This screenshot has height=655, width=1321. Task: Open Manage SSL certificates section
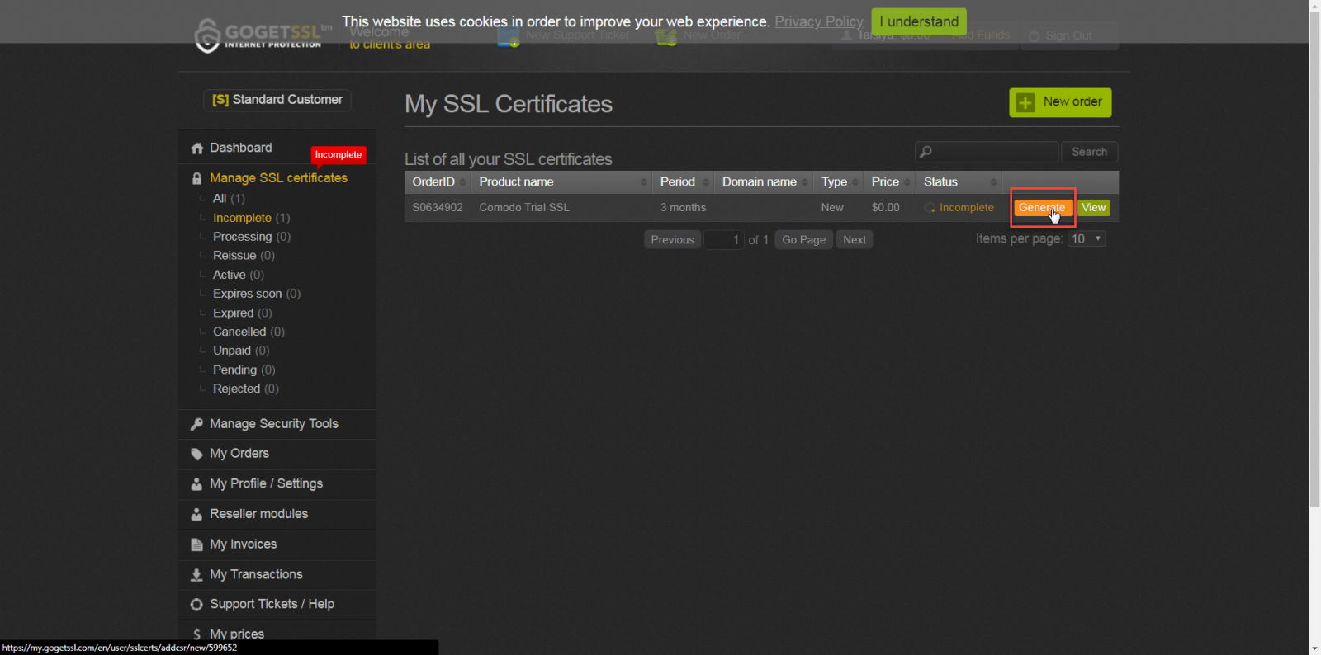[x=278, y=178]
